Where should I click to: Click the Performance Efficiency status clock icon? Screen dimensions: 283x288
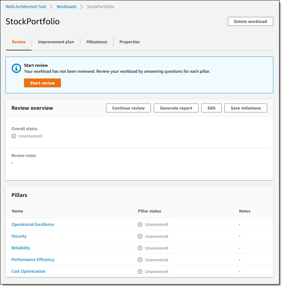click(140, 260)
